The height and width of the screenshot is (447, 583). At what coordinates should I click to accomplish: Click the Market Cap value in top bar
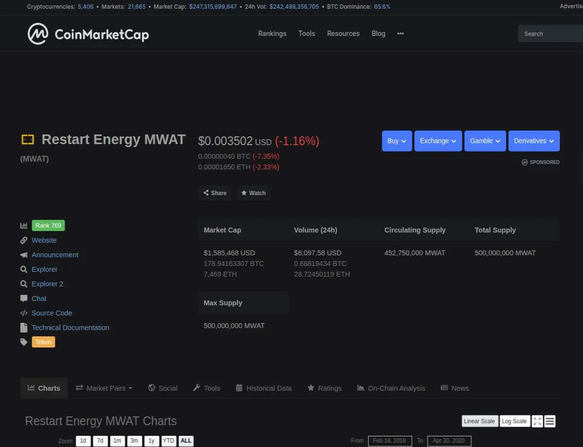tap(213, 7)
